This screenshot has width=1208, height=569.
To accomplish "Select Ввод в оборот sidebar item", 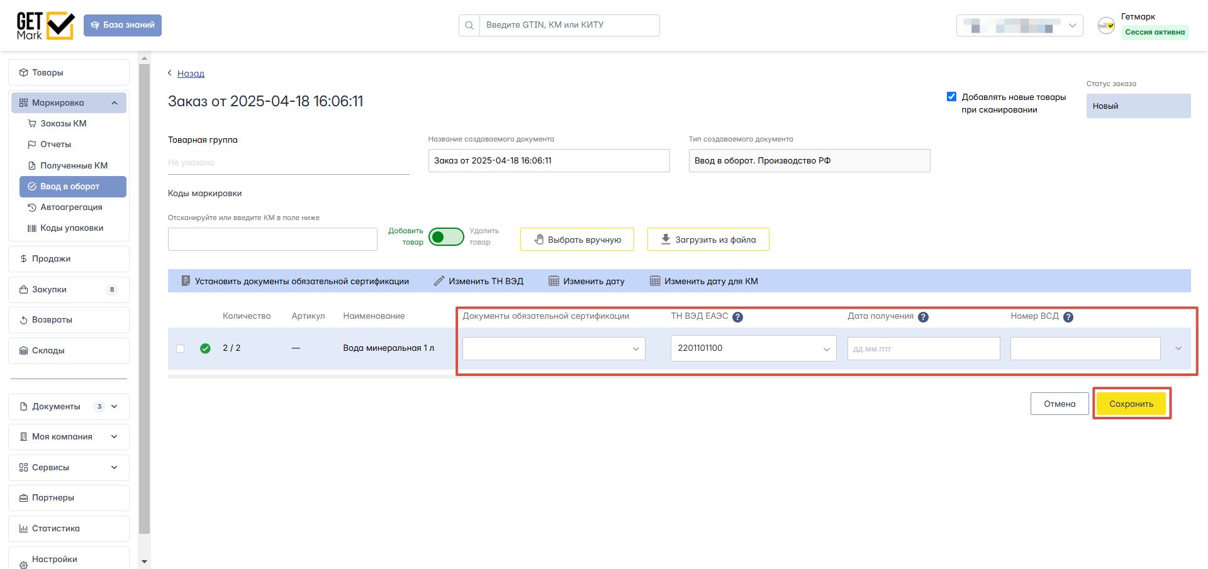I will pyautogui.click(x=73, y=186).
